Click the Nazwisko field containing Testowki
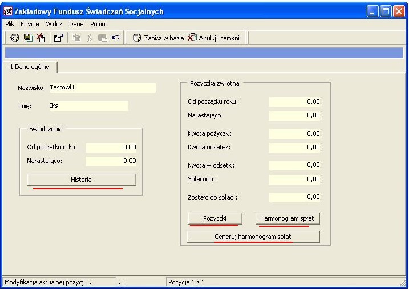This screenshot has width=409, height=289. pyautogui.click(x=103, y=88)
